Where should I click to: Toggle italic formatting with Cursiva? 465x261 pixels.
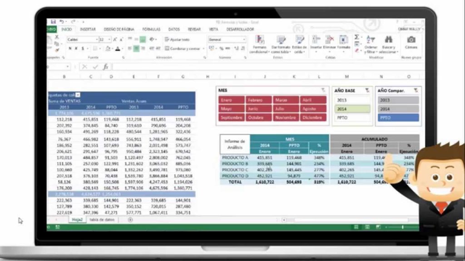(75, 48)
